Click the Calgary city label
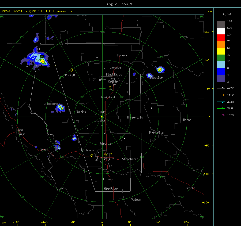This screenshot has width=241, height=226. point(104,158)
